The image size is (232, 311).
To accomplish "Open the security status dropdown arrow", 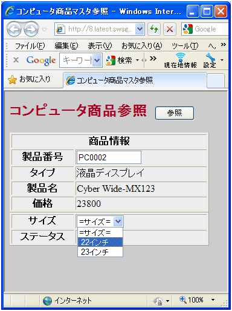I will [167, 301].
